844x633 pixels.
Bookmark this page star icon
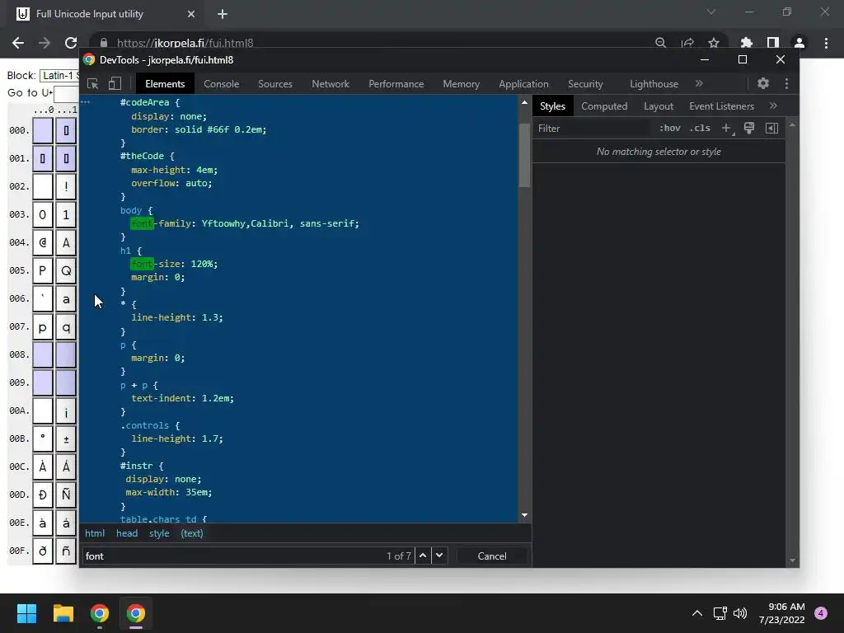(714, 43)
